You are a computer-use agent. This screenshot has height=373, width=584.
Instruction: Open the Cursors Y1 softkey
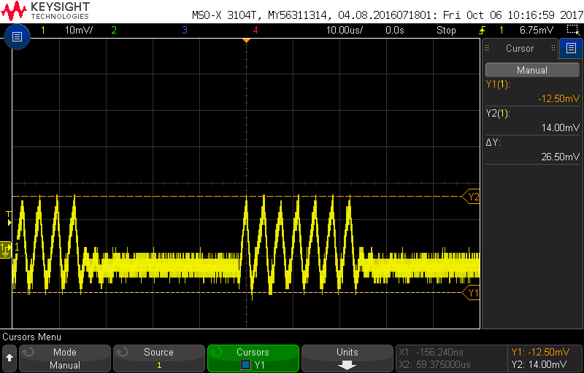[253, 358]
